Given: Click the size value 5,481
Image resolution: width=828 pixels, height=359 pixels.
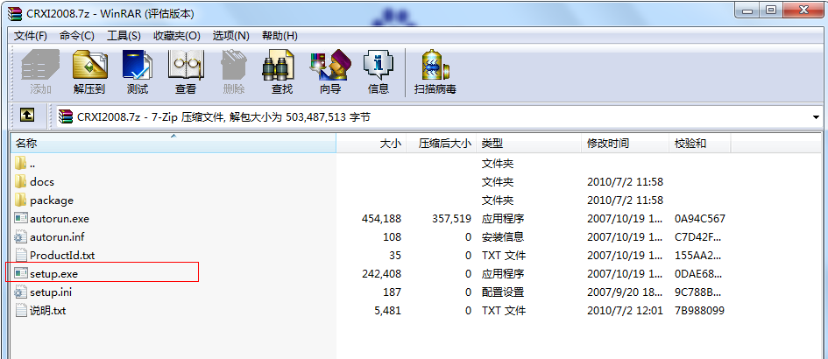Looking at the screenshot, I should 387,311.
